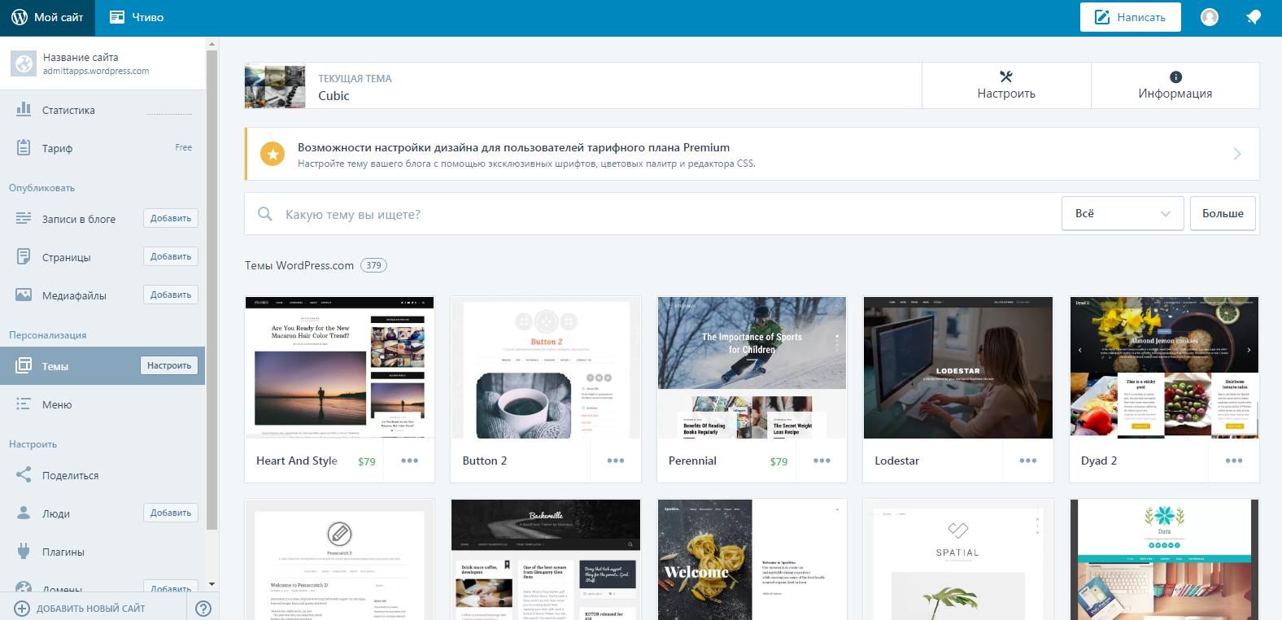Click the Написать button
1282x620 pixels.
click(x=1130, y=17)
